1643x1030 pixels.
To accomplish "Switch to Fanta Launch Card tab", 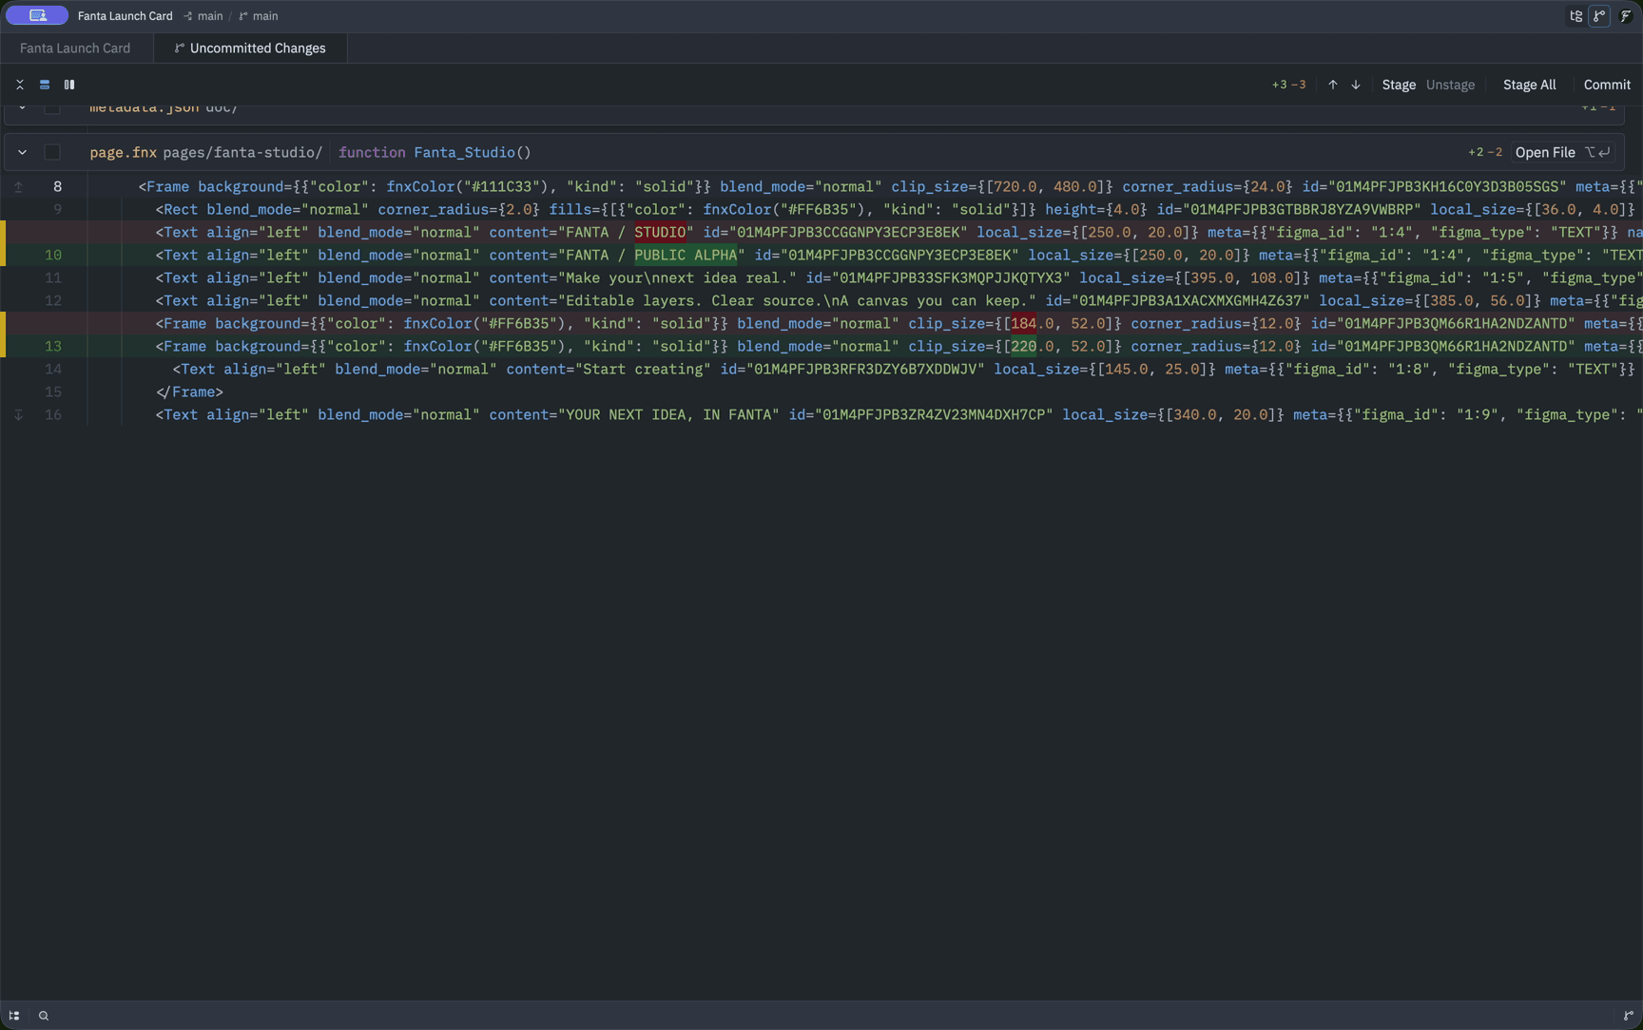I will pyautogui.click(x=75, y=48).
